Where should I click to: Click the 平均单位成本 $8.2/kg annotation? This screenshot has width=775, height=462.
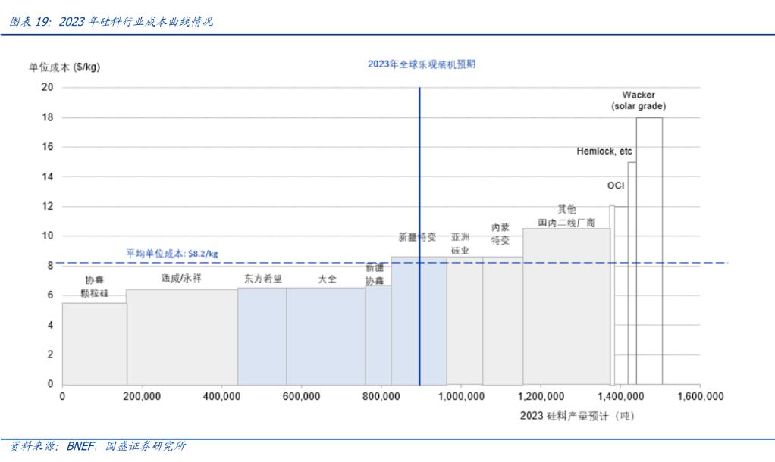[171, 254]
